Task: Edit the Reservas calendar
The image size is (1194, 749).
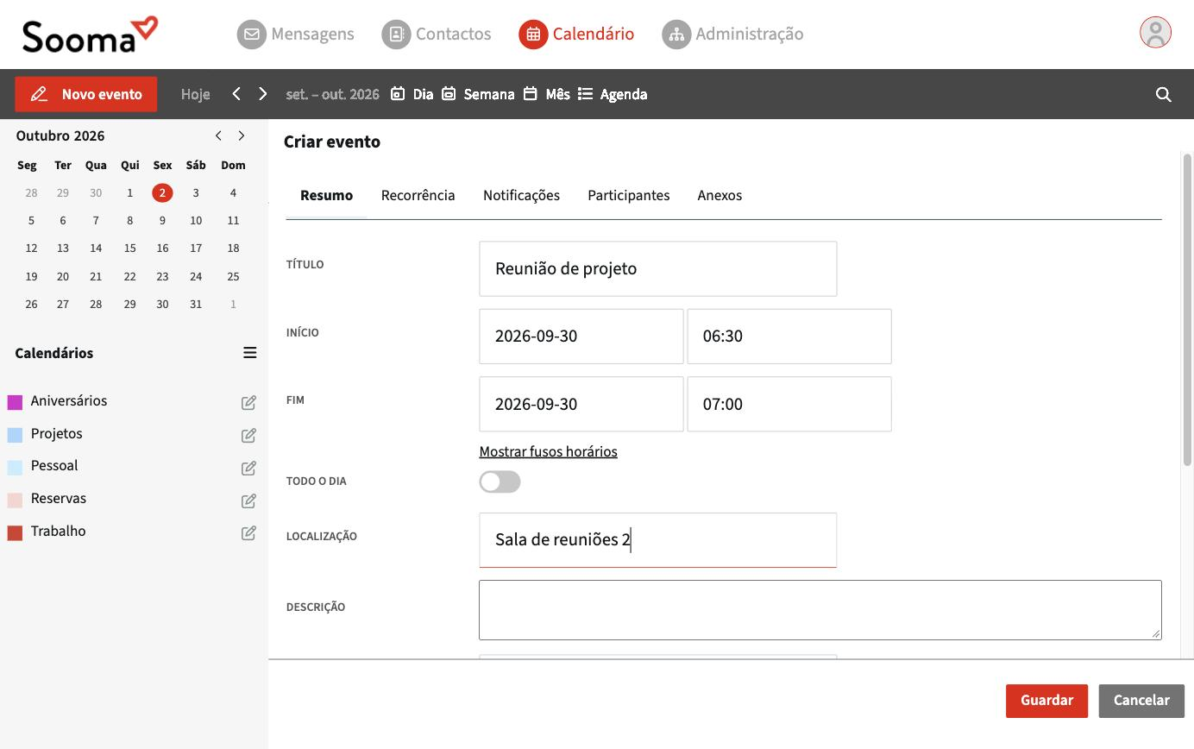Action: pos(248,500)
